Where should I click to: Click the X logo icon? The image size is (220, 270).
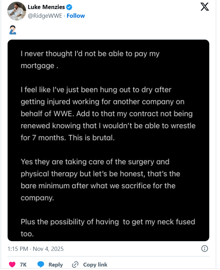(x=205, y=7)
